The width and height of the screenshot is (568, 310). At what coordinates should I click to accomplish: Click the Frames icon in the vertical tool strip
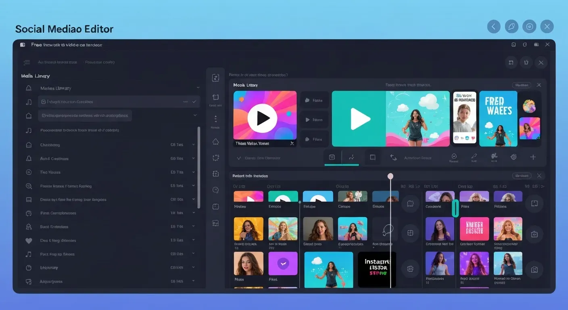215,119
